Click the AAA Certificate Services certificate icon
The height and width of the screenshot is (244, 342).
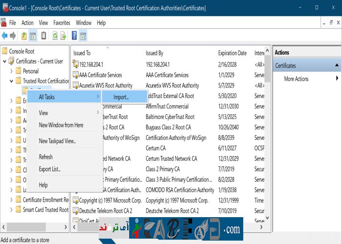click(x=76, y=75)
